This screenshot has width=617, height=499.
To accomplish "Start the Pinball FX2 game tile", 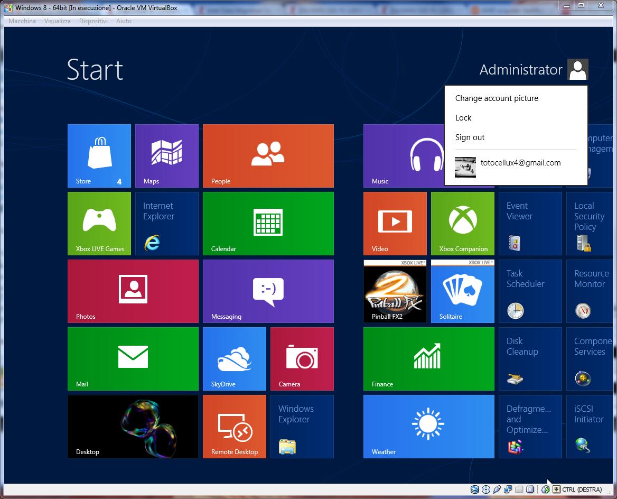I will [x=395, y=291].
